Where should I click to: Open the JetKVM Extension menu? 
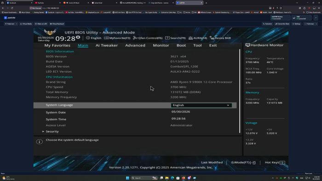pyautogui.click(x=267, y=24)
